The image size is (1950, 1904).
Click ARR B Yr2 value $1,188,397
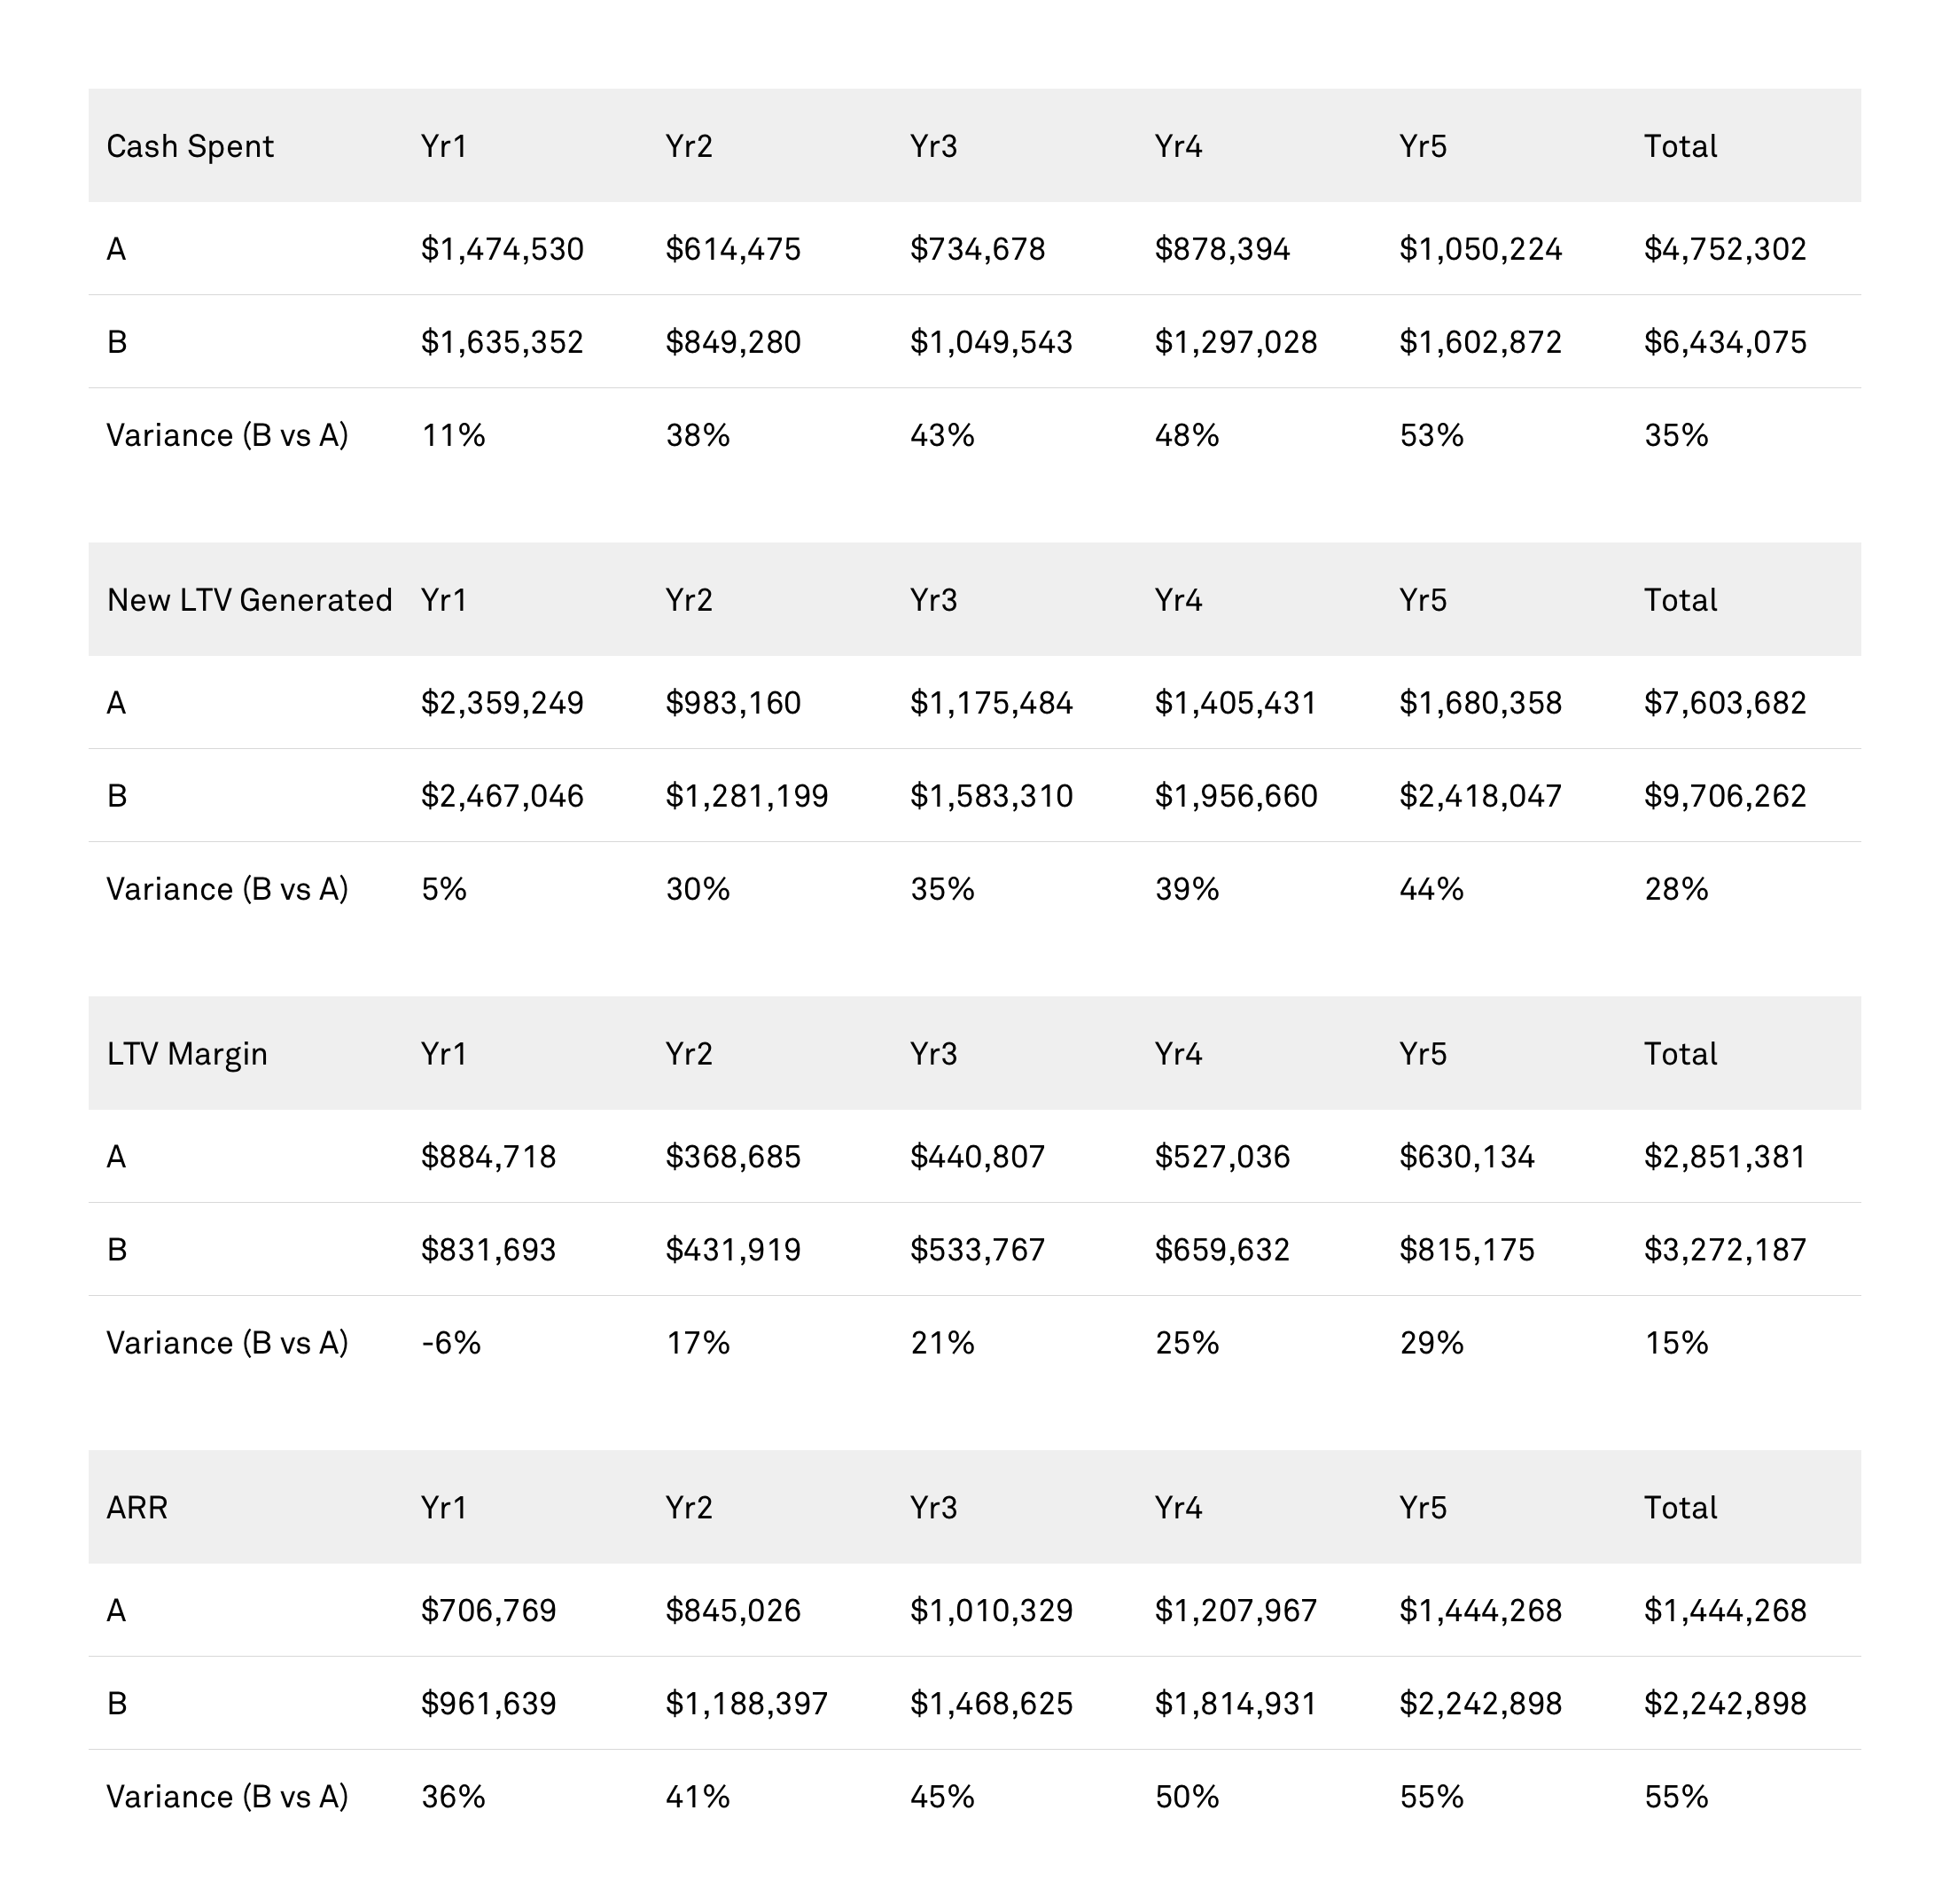747,1703
